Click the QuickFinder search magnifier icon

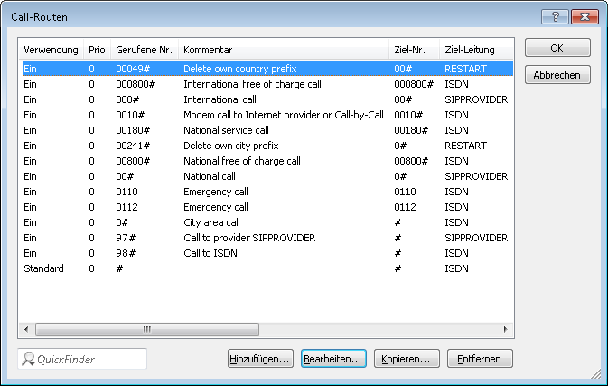tap(29, 359)
